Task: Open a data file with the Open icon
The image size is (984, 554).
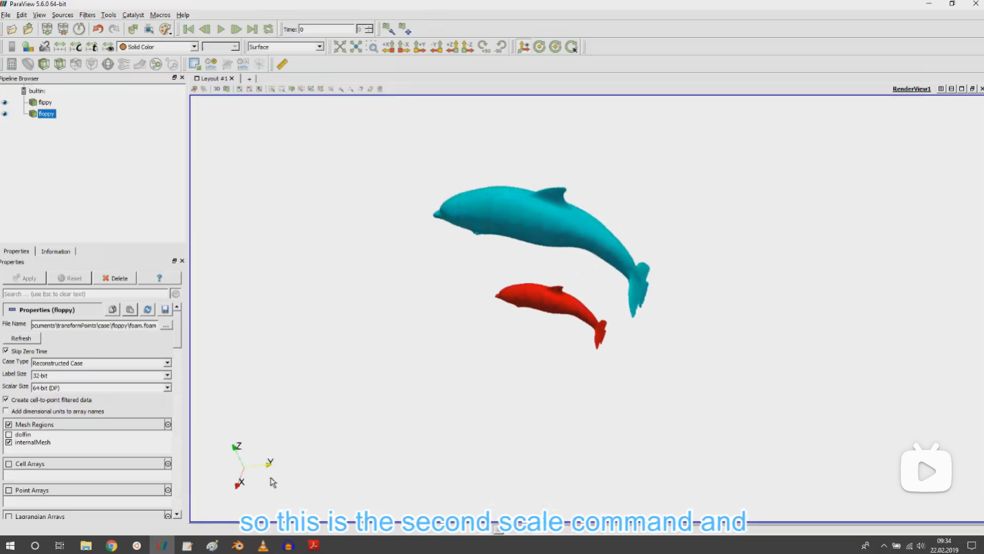Action: tap(12, 29)
